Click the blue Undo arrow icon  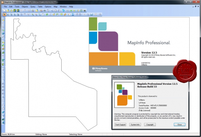[x=63, y=10]
